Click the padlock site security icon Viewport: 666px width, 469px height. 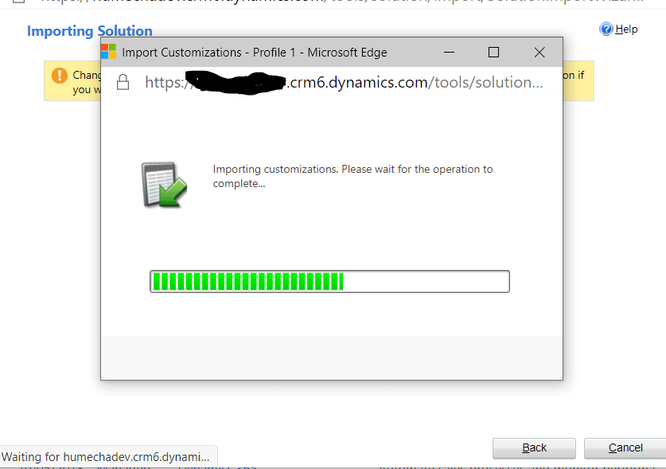click(x=123, y=82)
